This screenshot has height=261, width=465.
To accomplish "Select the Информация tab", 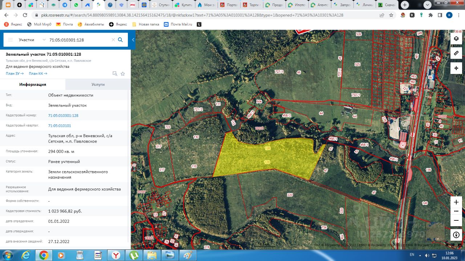I will (33, 84).
